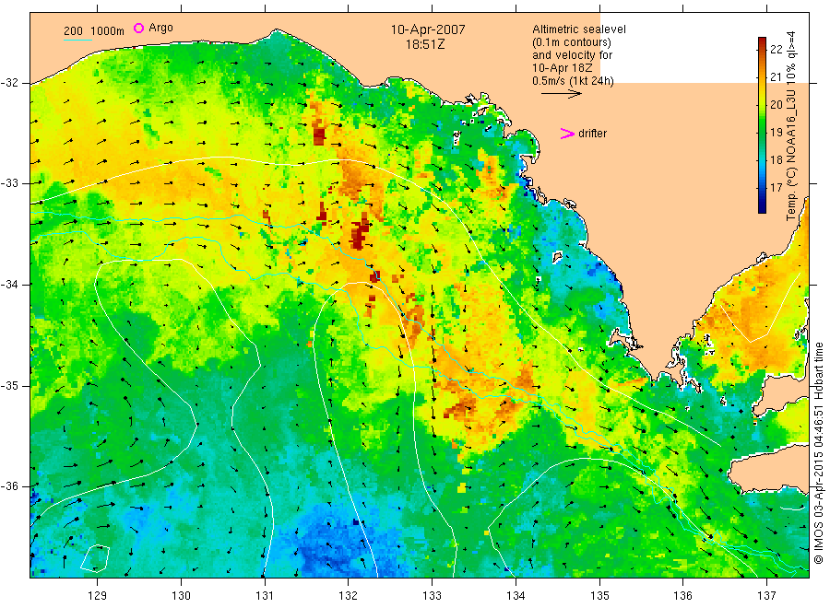The image size is (830, 608).
Task: Click the magenta Argo circle legend marker
Action: tap(138, 28)
